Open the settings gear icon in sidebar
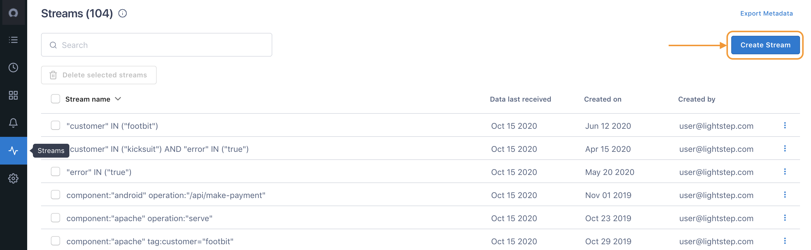This screenshot has width=811, height=250. point(13,178)
